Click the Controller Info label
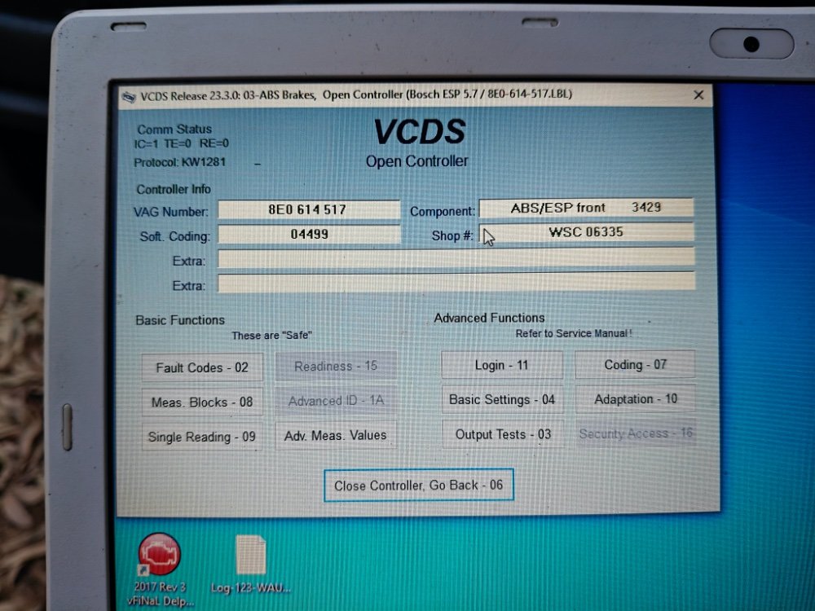The image size is (815, 611). 174,190
